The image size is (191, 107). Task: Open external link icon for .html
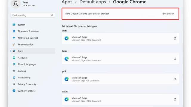pos(175,59)
